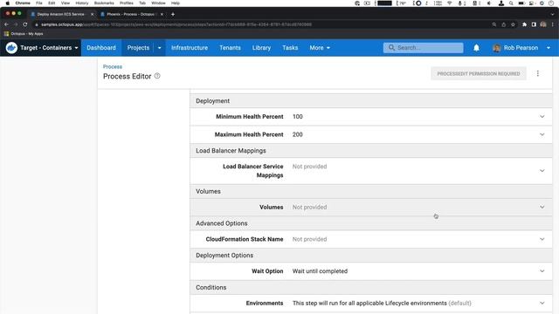This screenshot has height=314, width=559.
Task: Open Tasks
Action: (x=290, y=48)
